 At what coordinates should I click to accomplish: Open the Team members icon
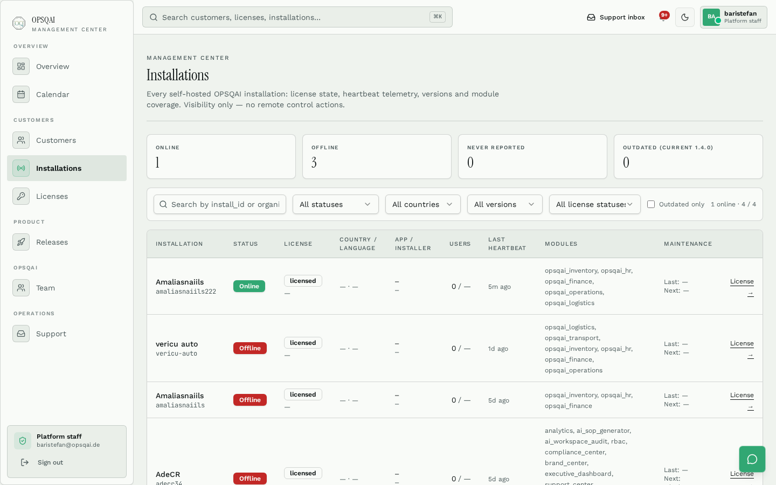point(21,288)
